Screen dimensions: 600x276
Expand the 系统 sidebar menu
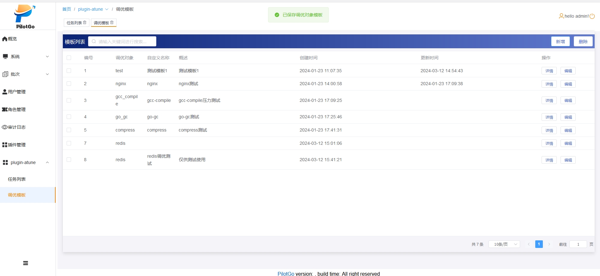pyautogui.click(x=26, y=56)
